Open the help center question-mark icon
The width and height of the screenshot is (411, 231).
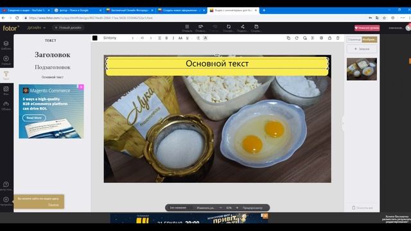point(6,184)
